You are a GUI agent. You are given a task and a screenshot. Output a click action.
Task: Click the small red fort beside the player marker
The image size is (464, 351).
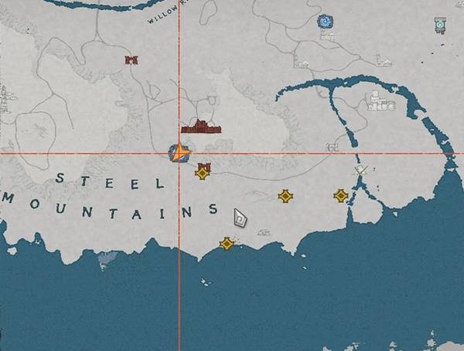point(204,167)
